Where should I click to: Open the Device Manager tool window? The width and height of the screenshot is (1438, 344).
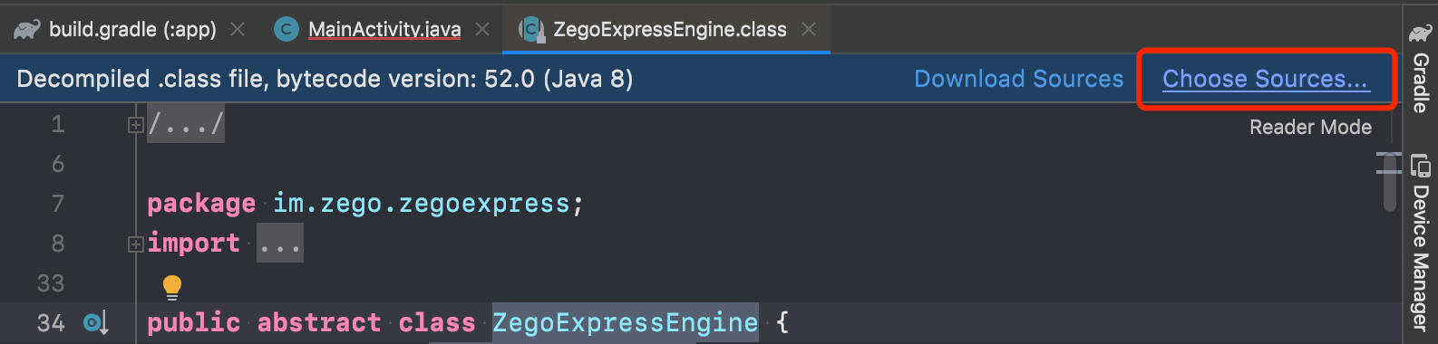click(x=1420, y=243)
